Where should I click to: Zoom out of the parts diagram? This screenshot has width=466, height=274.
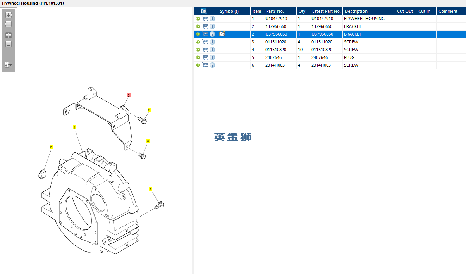coord(8,24)
